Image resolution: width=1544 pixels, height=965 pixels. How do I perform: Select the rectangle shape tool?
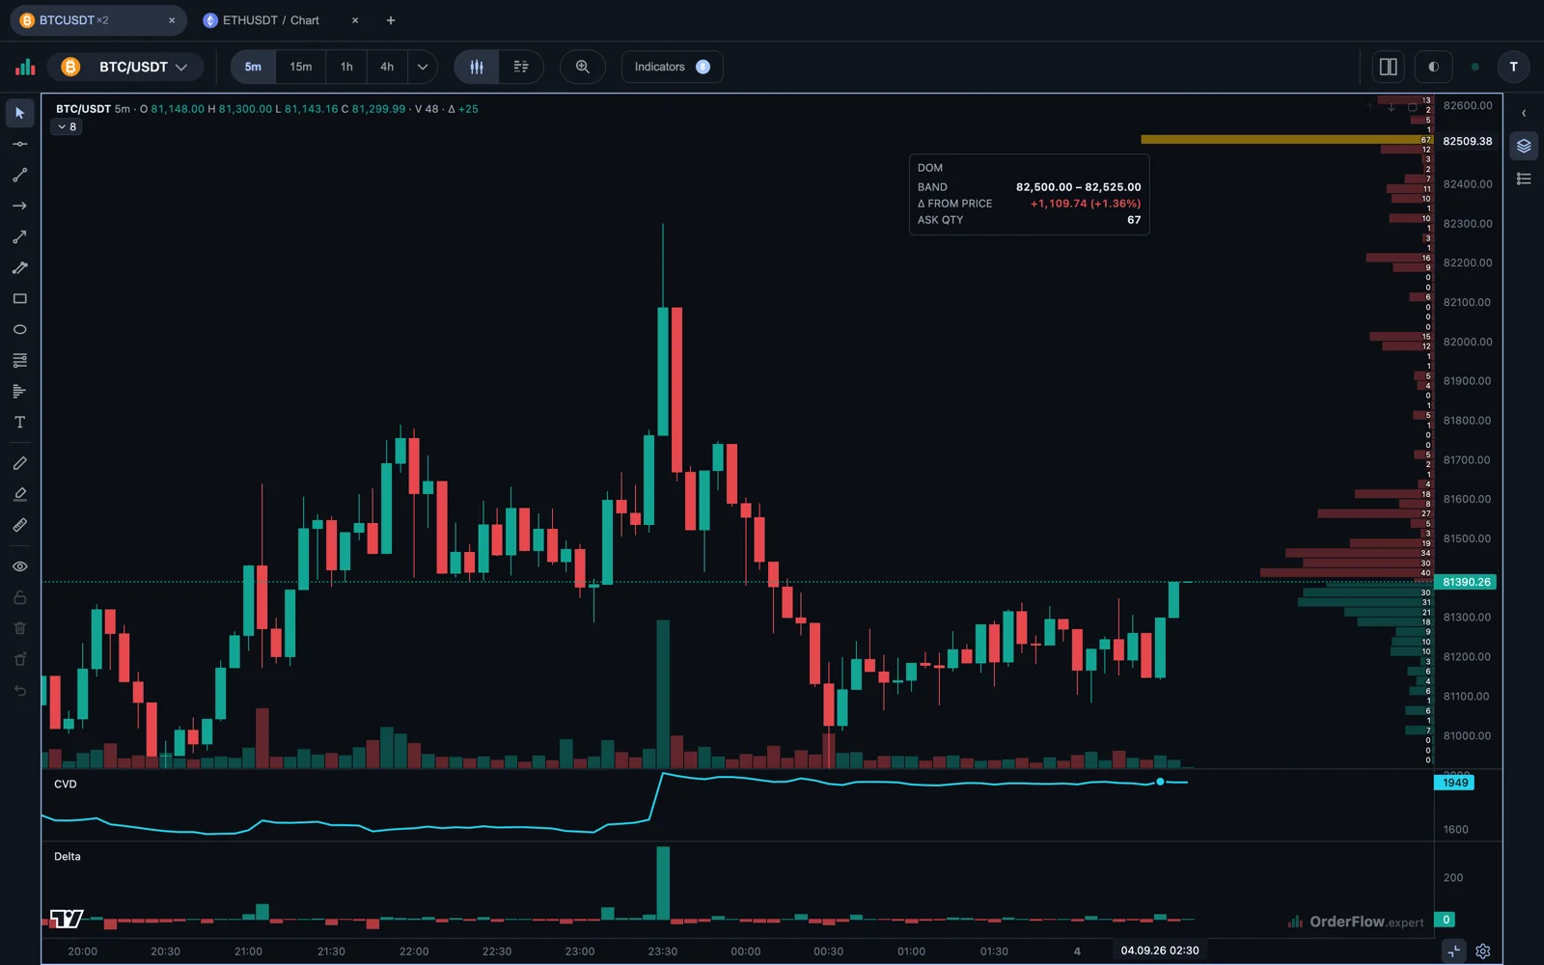point(19,298)
